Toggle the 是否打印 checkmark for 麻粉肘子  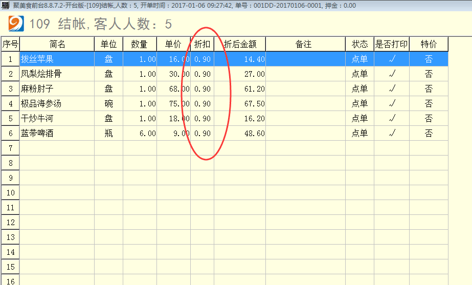pyautogui.click(x=392, y=89)
